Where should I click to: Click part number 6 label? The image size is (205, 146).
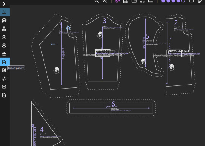pos(113,104)
